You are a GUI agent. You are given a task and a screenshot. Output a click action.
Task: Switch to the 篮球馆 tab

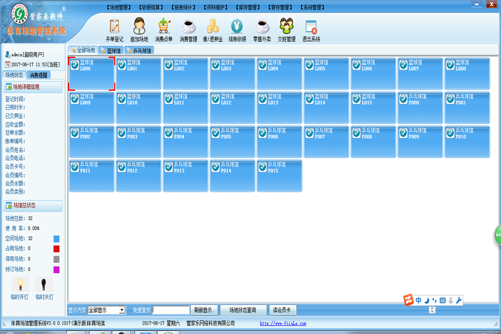click(111, 51)
